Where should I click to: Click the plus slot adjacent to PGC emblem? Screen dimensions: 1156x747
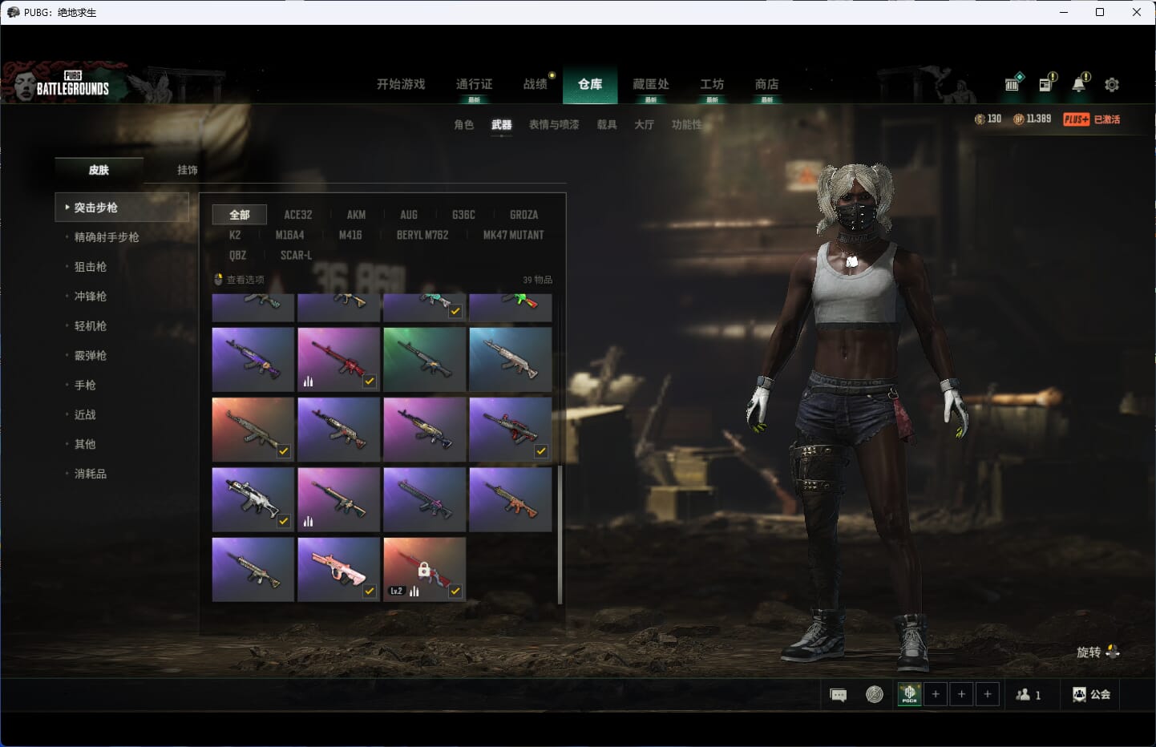(936, 694)
